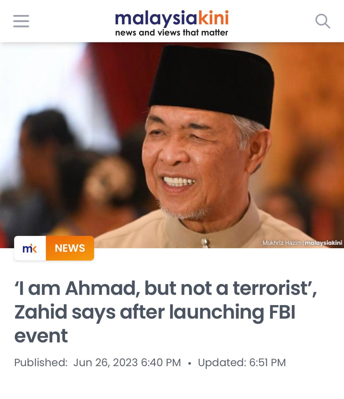Click the orange 'kini' part of the logo
Image resolution: width=344 pixels, height=399 pixels.
[x=214, y=17]
